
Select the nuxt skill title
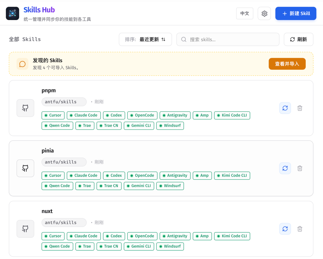tap(47, 211)
